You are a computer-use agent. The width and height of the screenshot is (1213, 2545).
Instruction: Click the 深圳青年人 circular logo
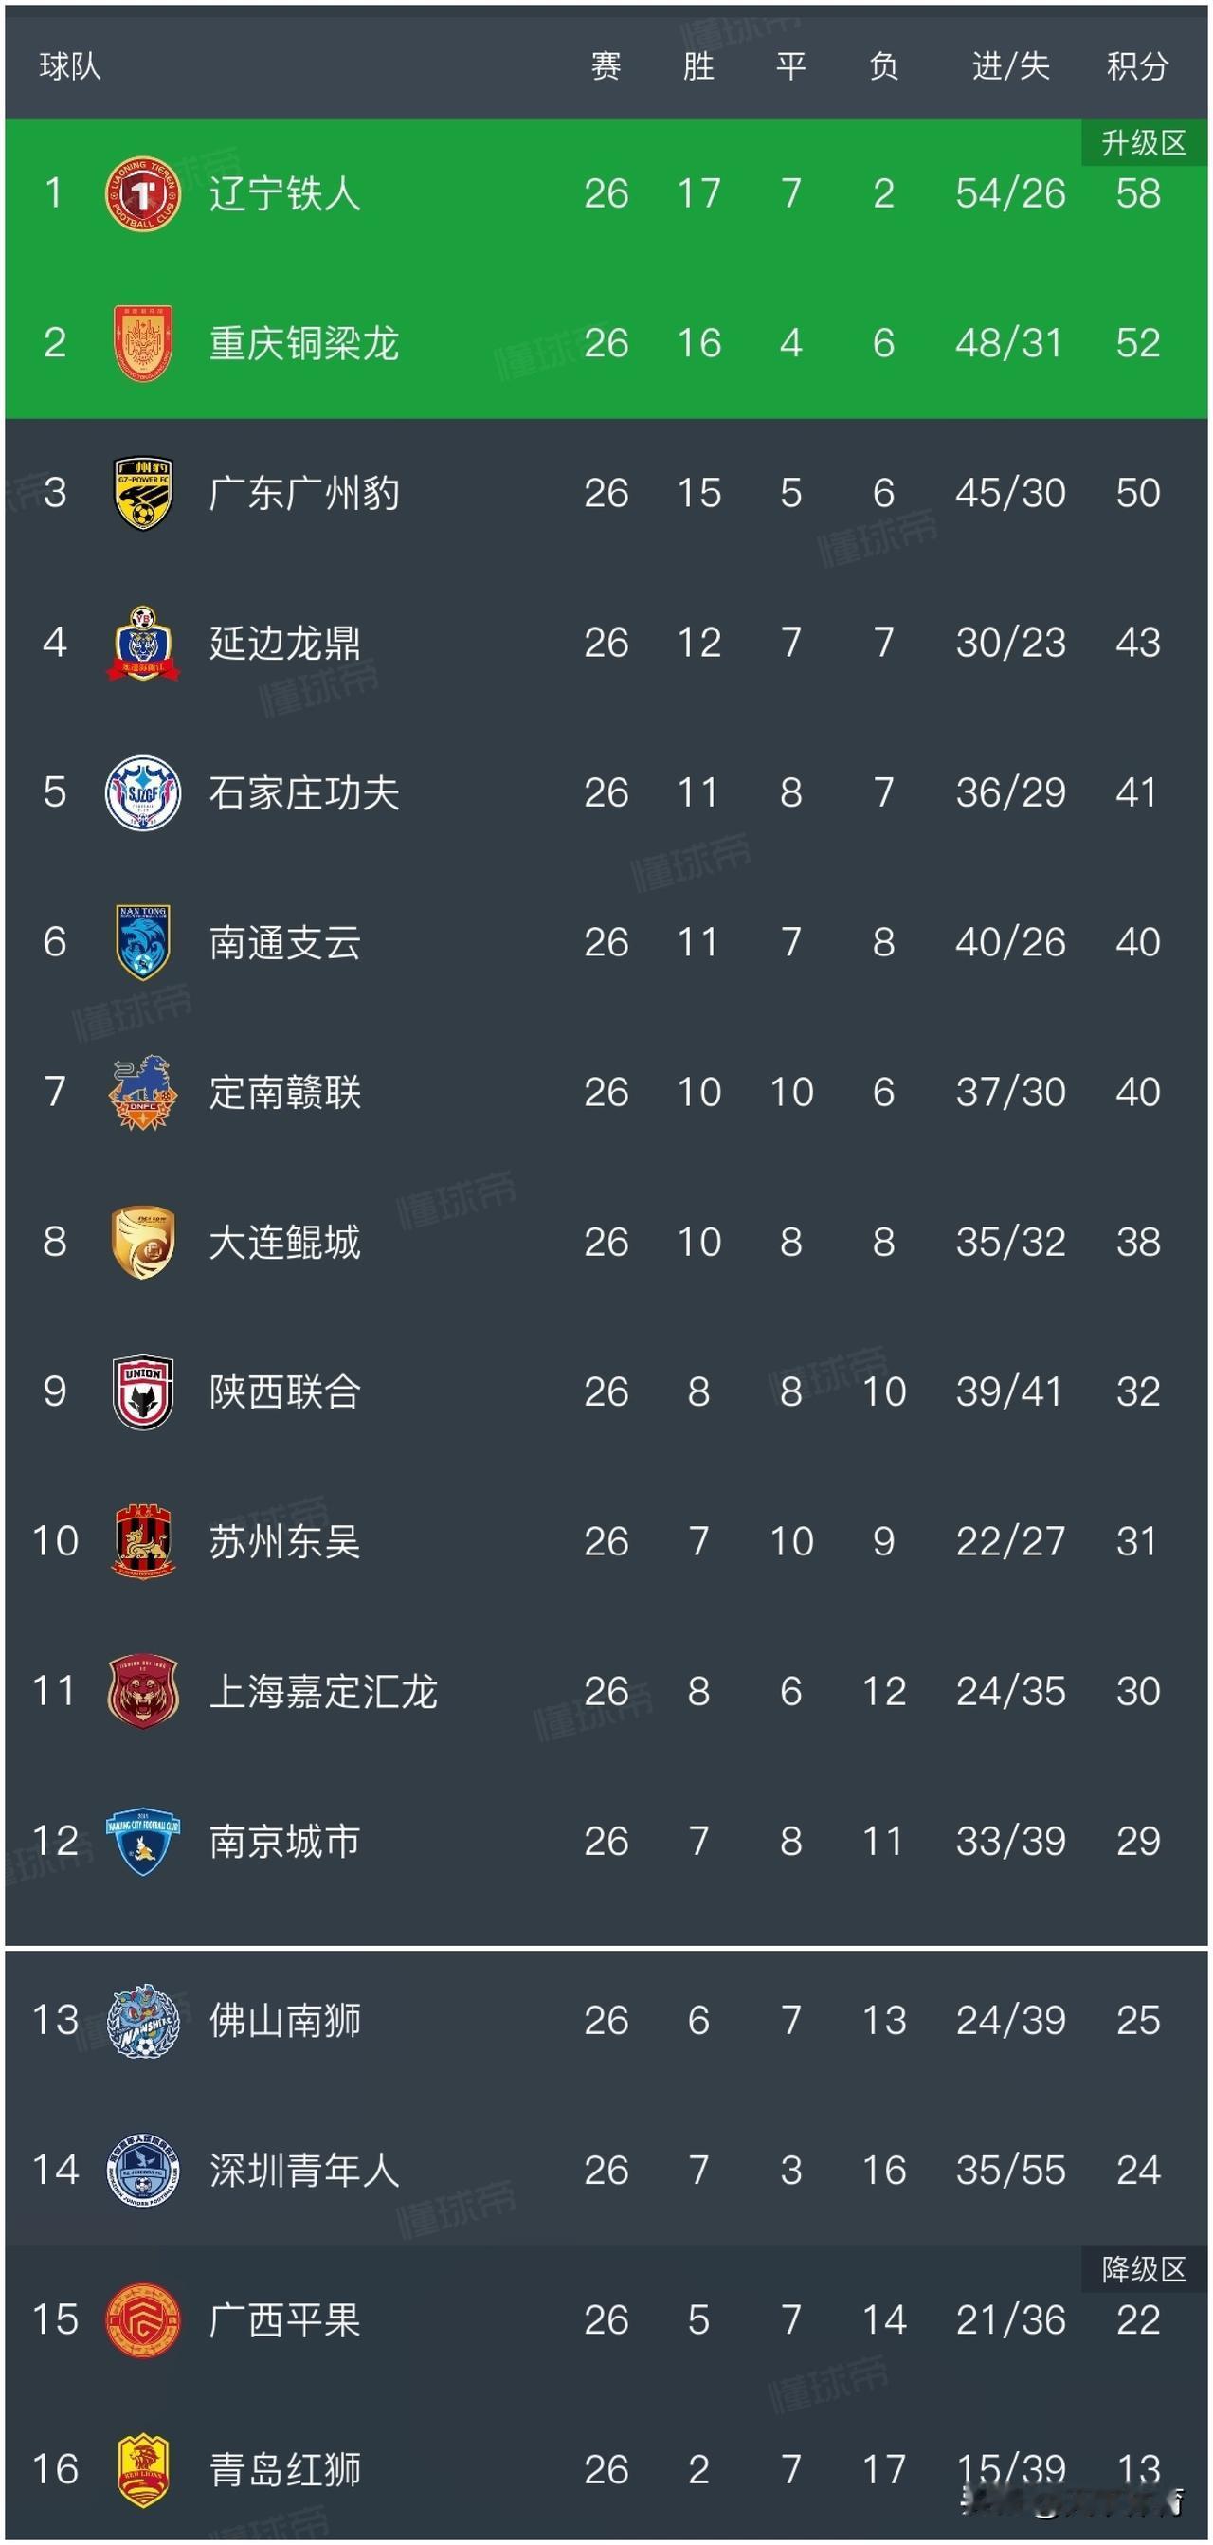[x=143, y=2170]
